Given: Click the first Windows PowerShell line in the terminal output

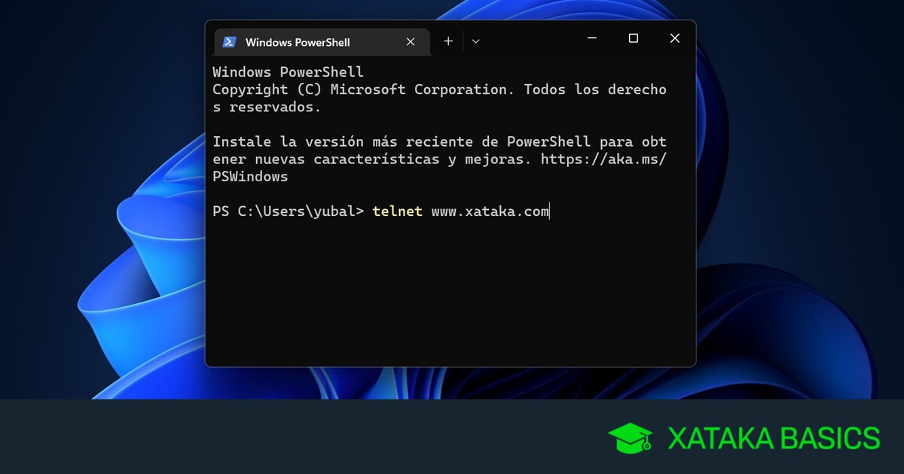Looking at the screenshot, I should [288, 72].
